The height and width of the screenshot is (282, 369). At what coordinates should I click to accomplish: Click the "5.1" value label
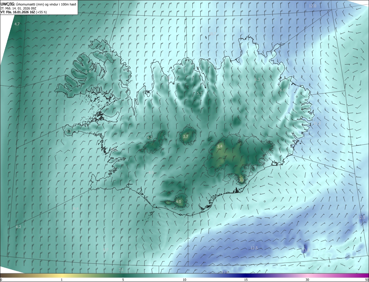(199, 94)
